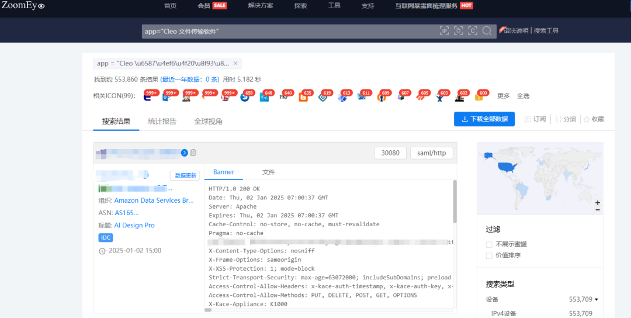631x318 pixels.
Task: Focus the search query input field
Action: click(x=290, y=32)
